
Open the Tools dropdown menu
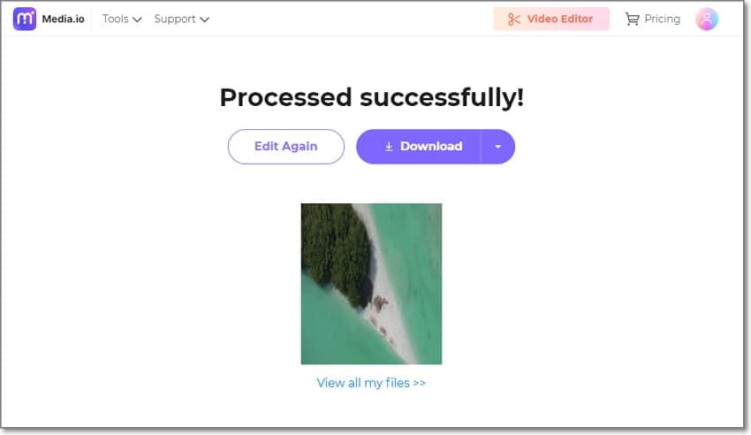click(x=122, y=19)
